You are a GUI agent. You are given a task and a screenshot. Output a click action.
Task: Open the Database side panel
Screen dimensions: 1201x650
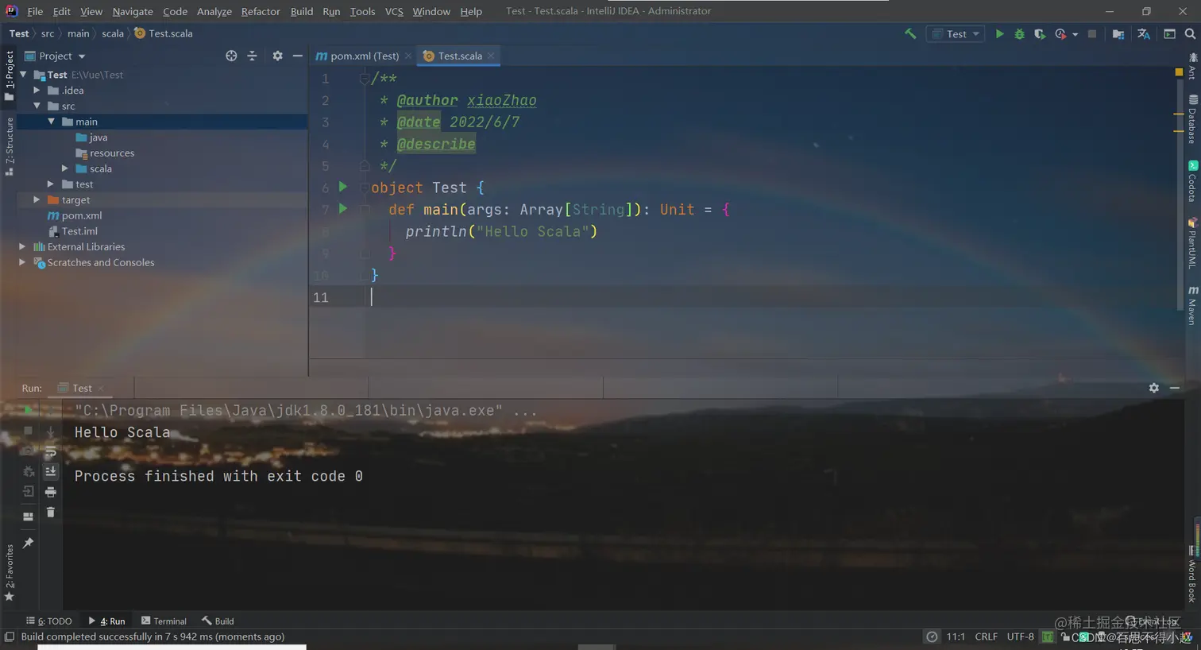pyautogui.click(x=1193, y=119)
